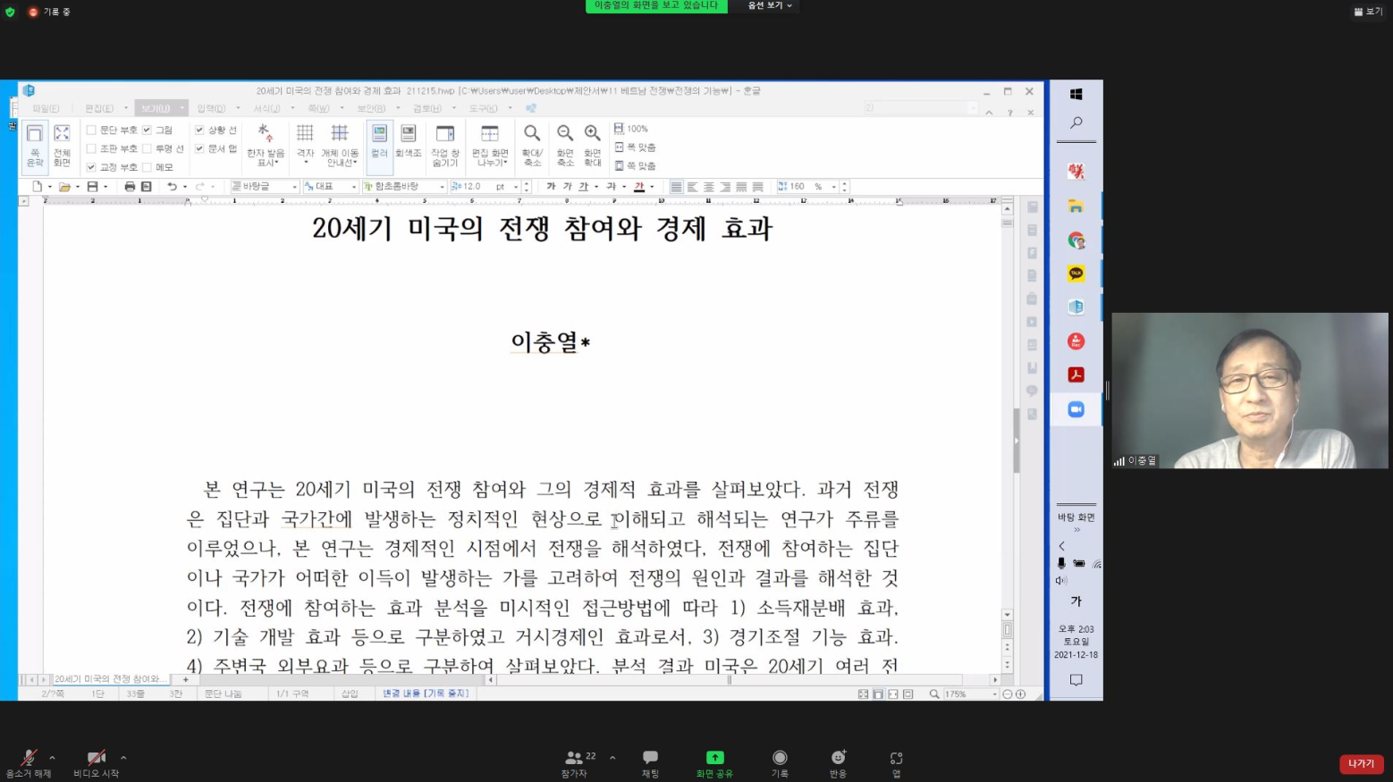This screenshot has height=782, width=1393.
Task: Enable the 문단 부호 checkbox
Action: (91, 130)
